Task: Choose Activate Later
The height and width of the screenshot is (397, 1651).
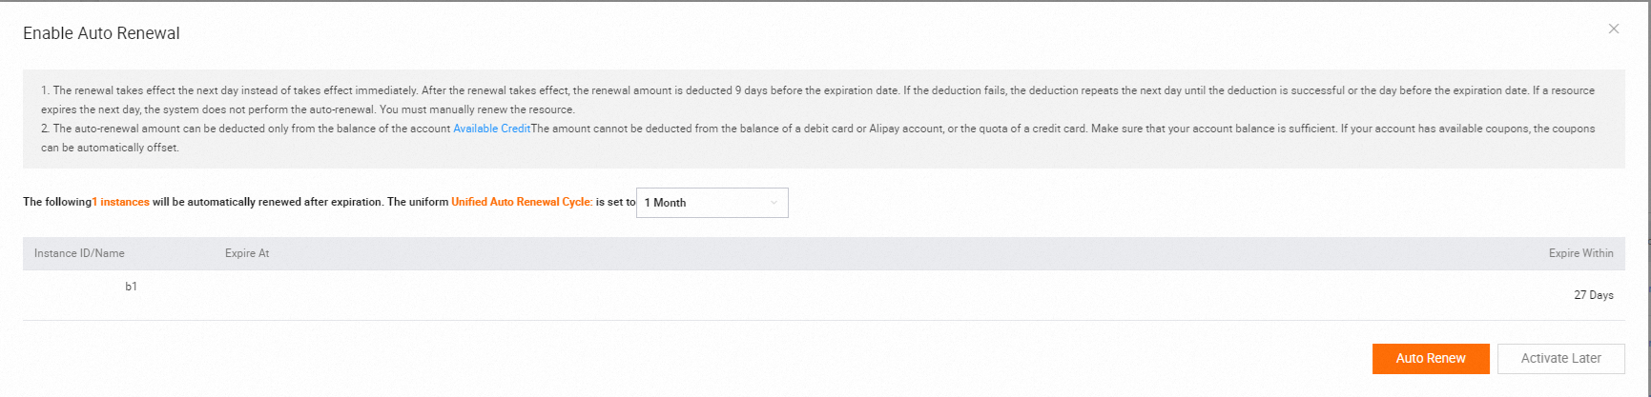Action: click(1560, 358)
